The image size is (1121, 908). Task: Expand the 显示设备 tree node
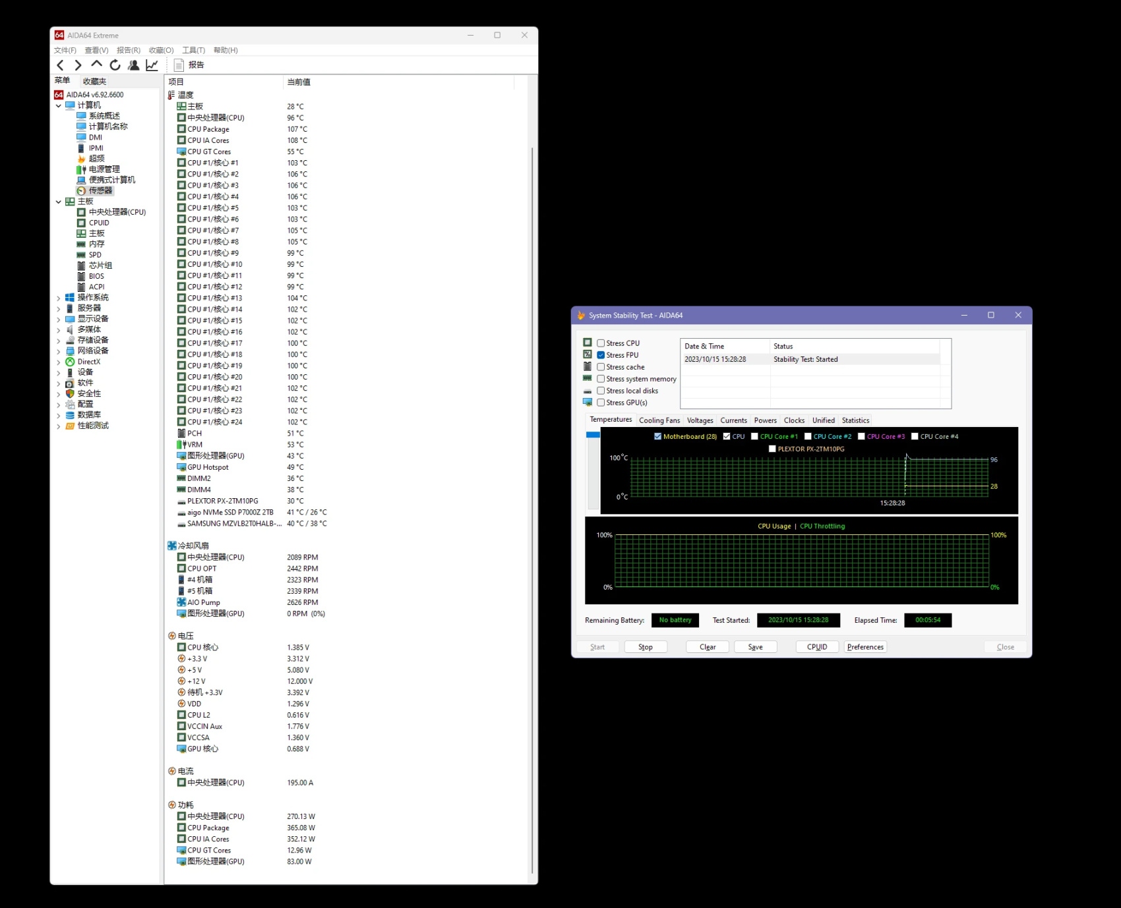(x=59, y=319)
